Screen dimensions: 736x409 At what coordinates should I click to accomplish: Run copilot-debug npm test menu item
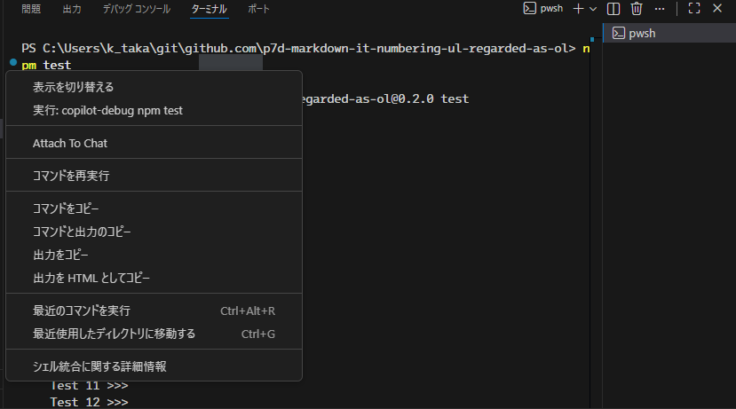107,110
